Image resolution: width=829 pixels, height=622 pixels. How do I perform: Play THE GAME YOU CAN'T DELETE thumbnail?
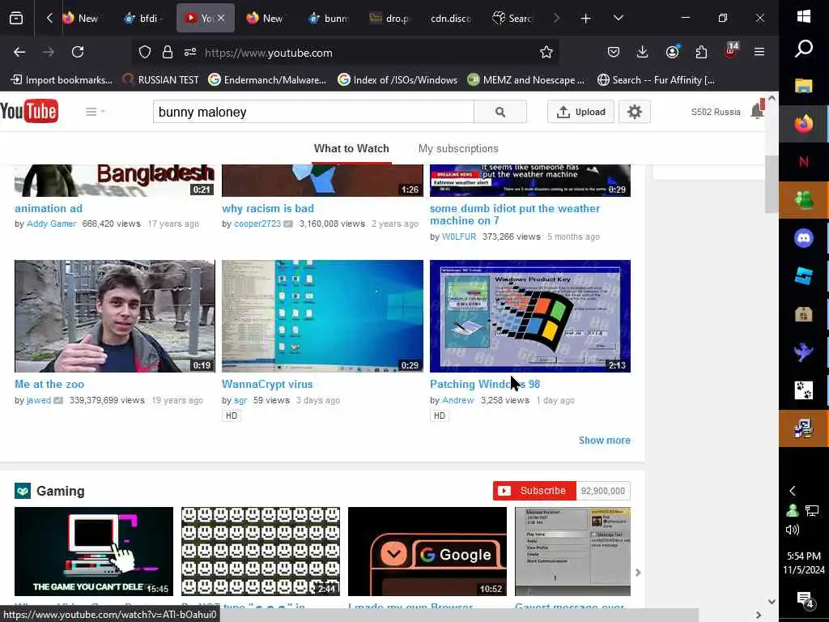pos(94,552)
